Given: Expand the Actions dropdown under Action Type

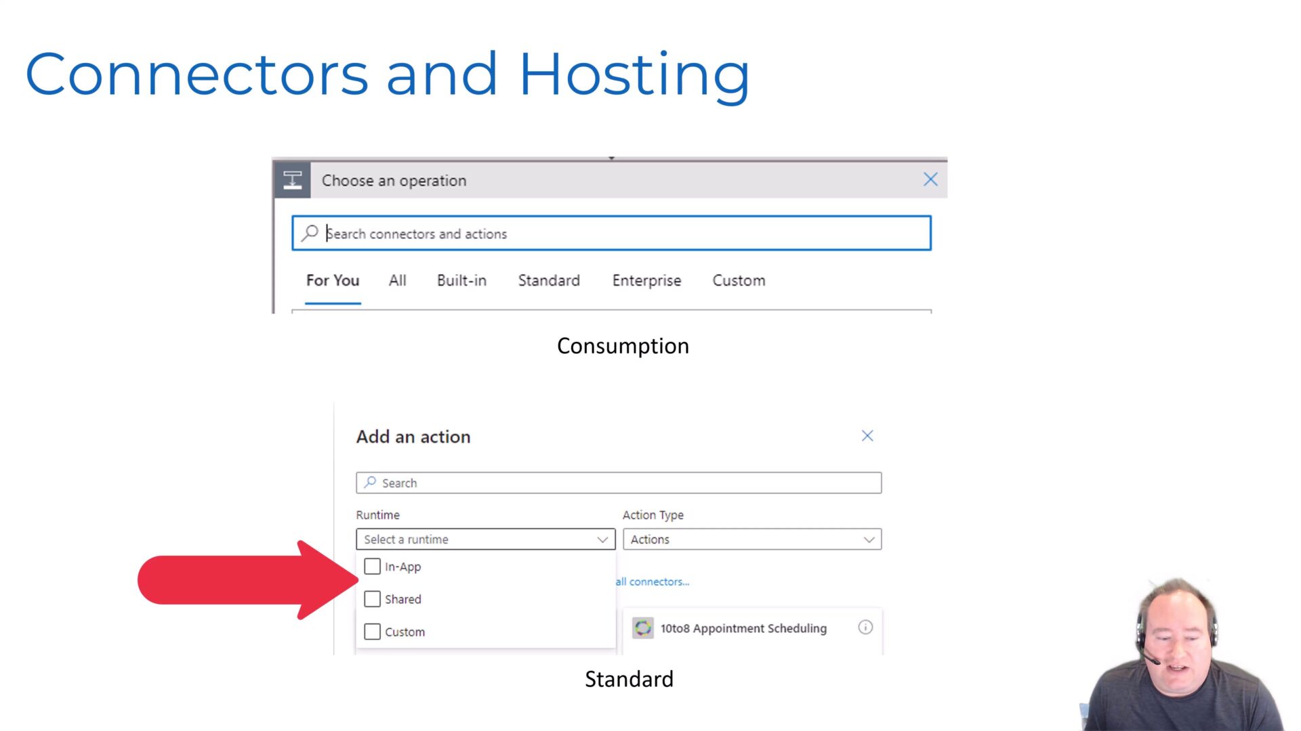Looking at the screenshot, I should [751, 539].
